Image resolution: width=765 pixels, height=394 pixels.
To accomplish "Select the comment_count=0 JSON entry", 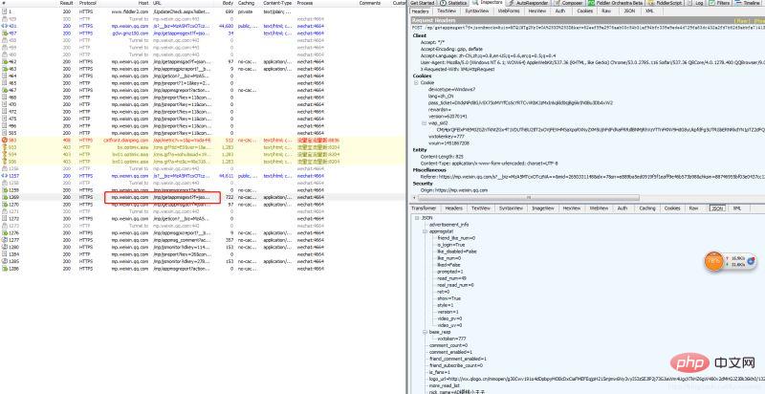I will click(448, 345).
